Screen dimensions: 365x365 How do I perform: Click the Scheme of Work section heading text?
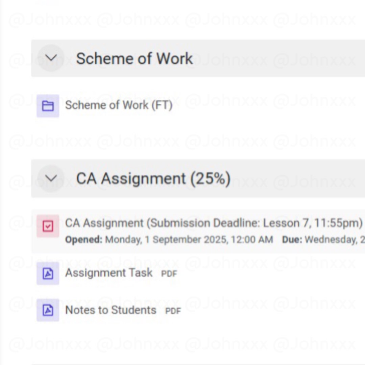point(134,58)
